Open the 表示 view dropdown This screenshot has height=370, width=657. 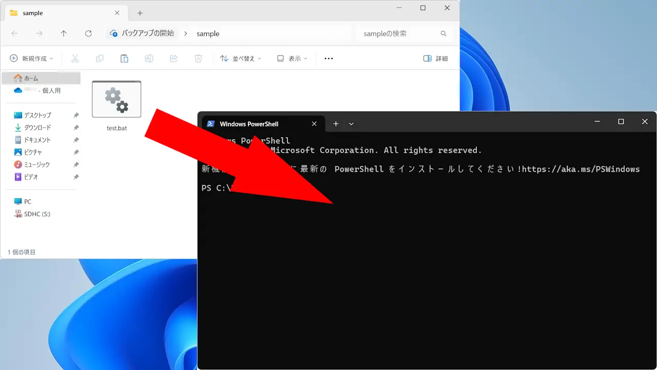[292, 59]
